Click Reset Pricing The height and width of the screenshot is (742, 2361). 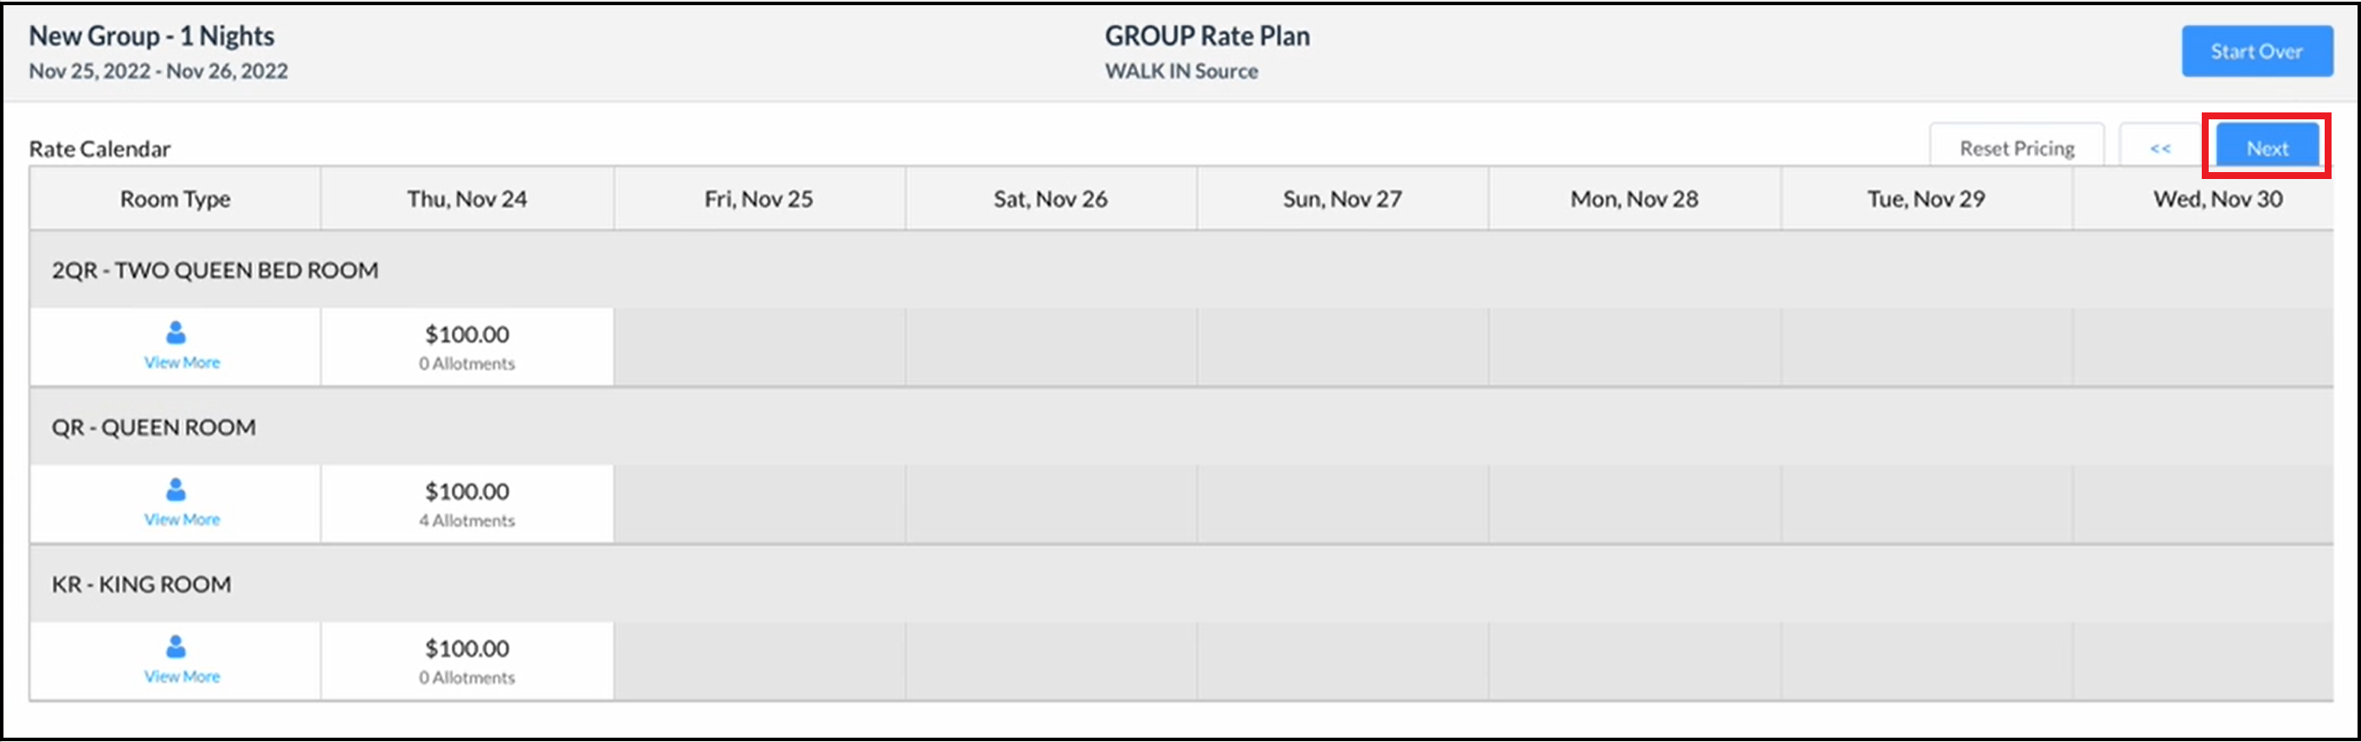click(x=2017, y=146)
